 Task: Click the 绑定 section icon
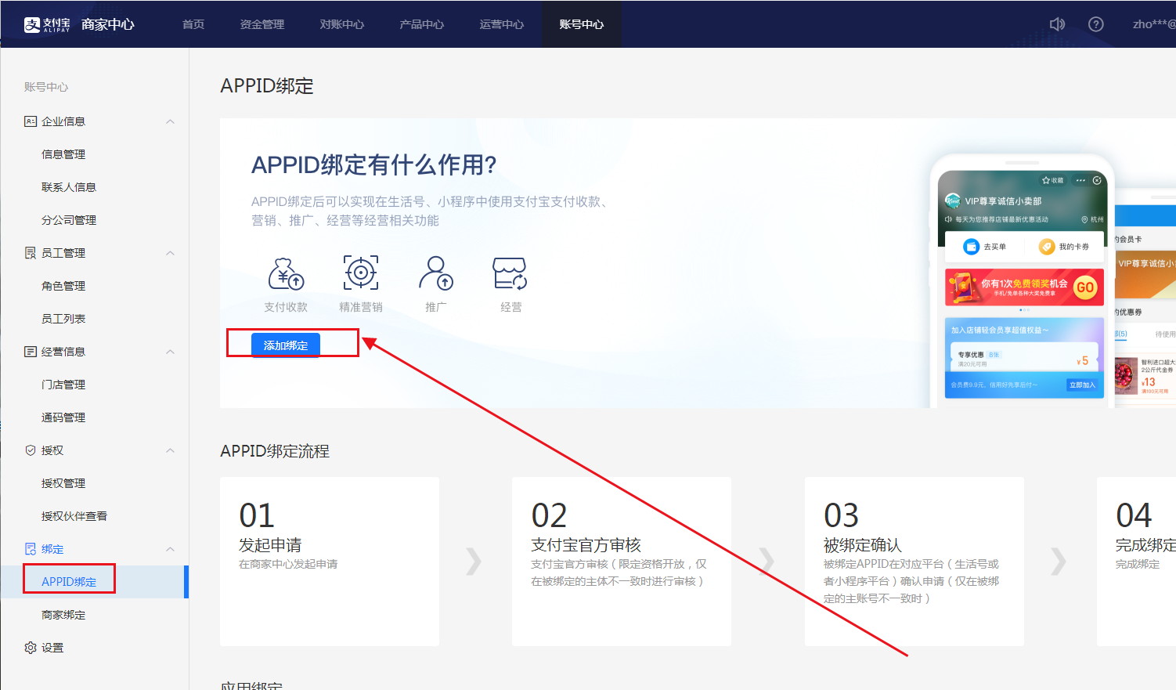pyautogui.click(x=31, y=549)
